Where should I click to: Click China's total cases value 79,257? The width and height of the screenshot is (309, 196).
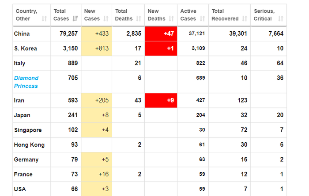(68, 34)
